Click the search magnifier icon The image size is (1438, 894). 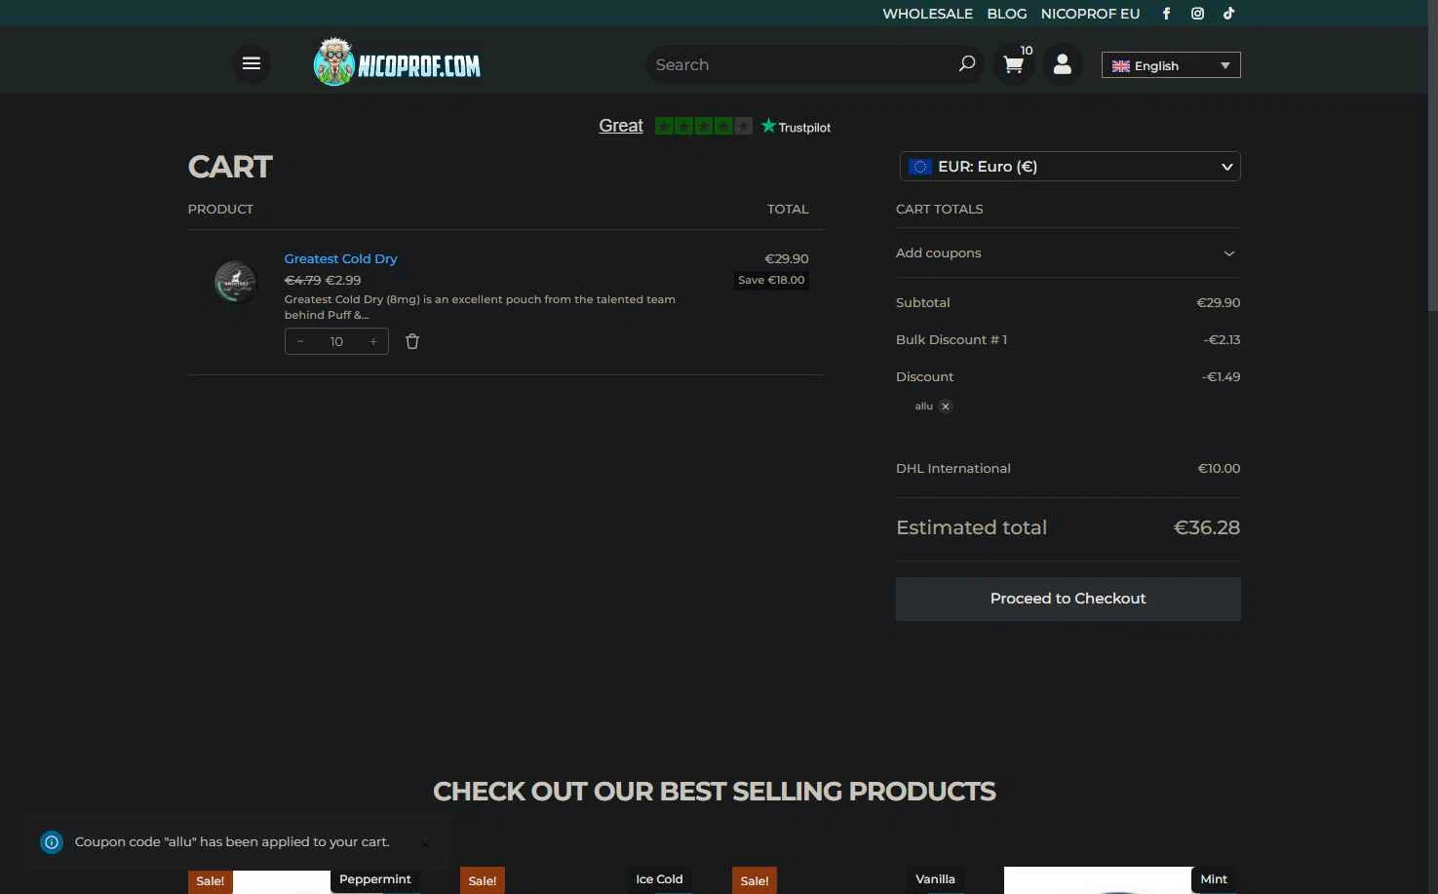[966, 64]
